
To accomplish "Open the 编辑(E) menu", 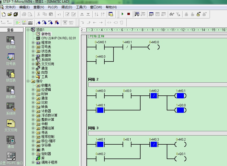I will (x=24, y=7).
